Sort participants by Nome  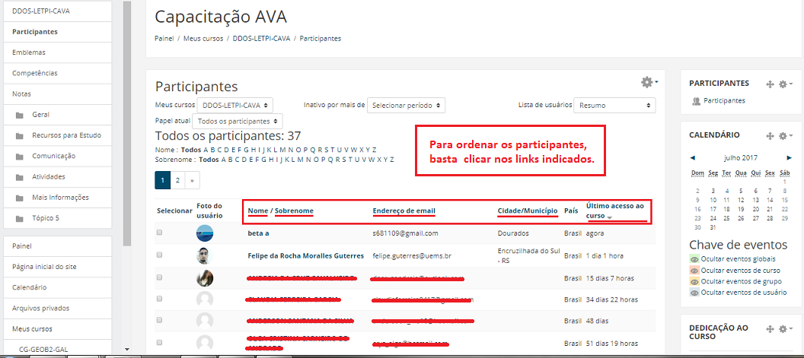[x=258, y=211]
